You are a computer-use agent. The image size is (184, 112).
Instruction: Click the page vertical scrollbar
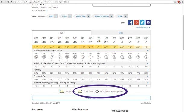(x=183, y=33)
